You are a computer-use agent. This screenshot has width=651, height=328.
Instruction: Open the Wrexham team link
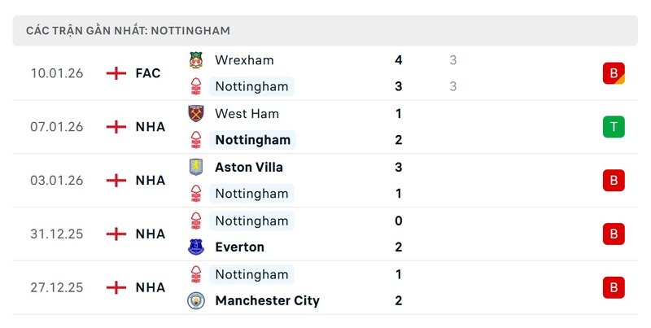point(244,60)
